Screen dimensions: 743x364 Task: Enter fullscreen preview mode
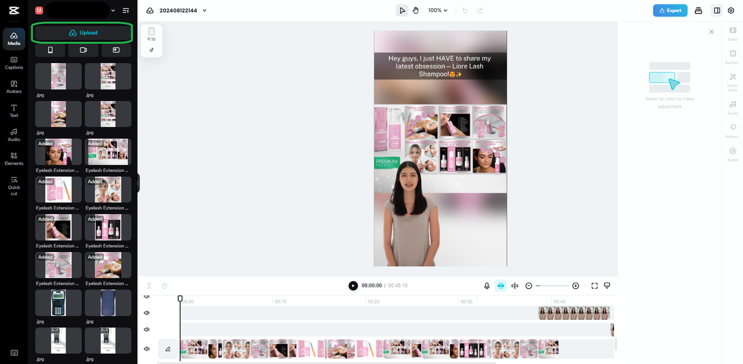click(594, 286)
